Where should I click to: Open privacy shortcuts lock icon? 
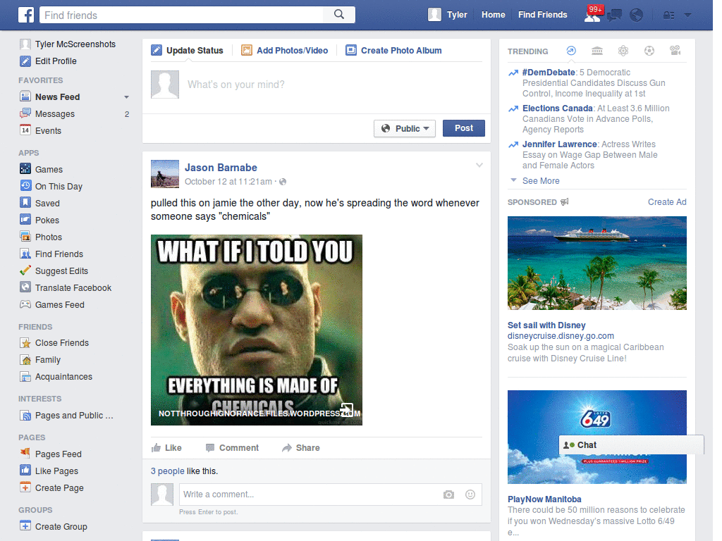pyautogui.click(x=668, y=15)
